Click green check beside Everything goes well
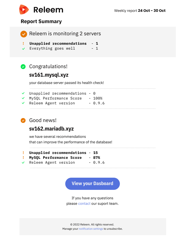Screen dimensions: 185x237 (x=23, y=49)
